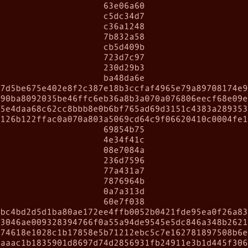Click long line starting with 7d5be675

(x=124, y=88)
